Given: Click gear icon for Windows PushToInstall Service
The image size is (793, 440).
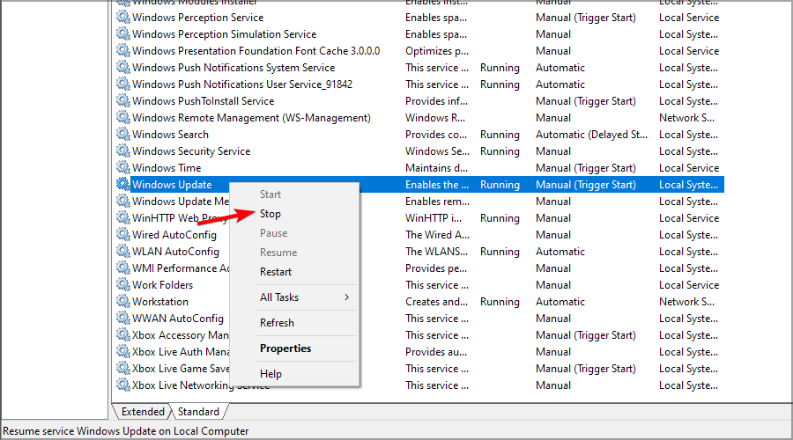Looking at the screenshot, I should pyautogui.click(x=122, y=100).
